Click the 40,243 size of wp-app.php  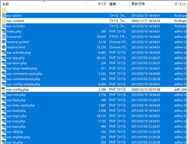pos(101,58)
